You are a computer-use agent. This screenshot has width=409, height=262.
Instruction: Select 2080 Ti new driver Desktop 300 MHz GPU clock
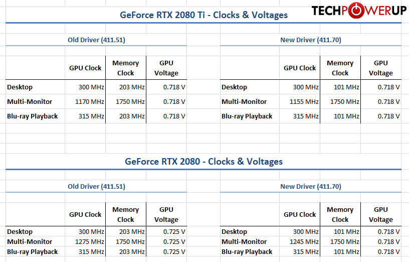306,87
